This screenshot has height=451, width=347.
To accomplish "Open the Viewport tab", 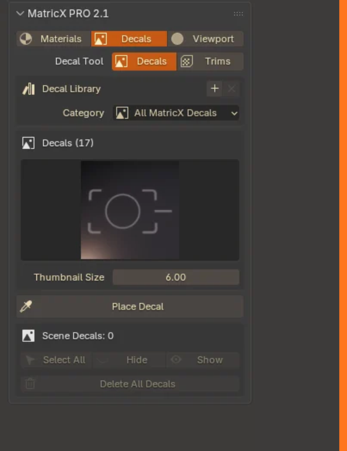I will tap(205, 39).
